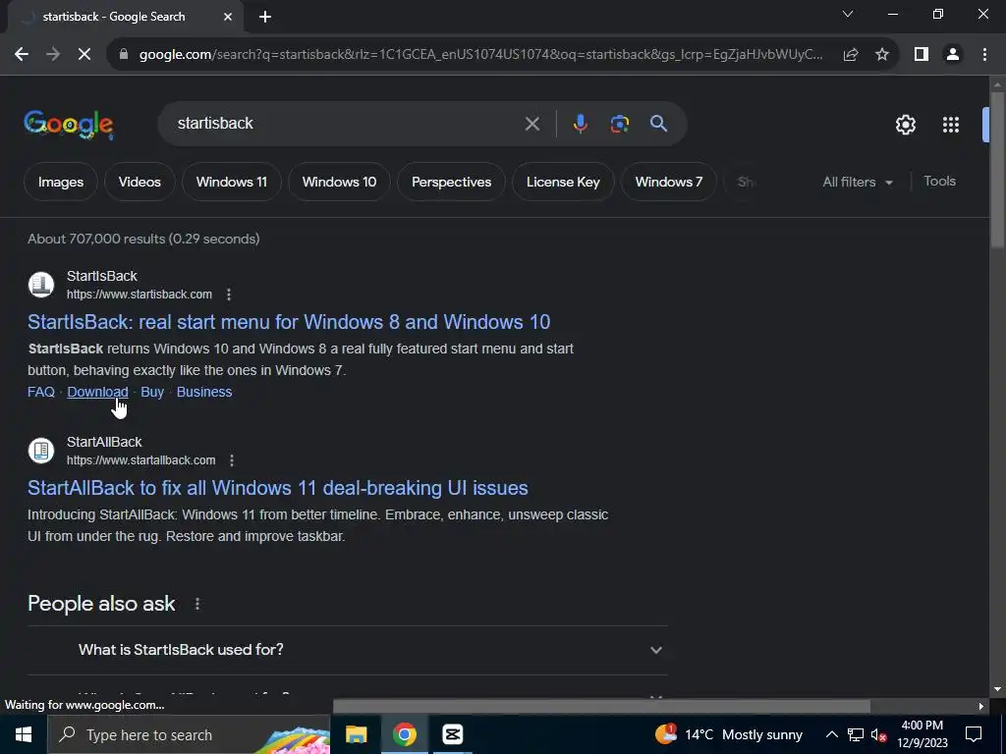Viewport: 1006px width, 754px height.
Task: Click the startallback.com site favicon
Action: [x=41, y=450]
